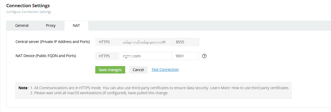
Task: Select the NAT tab
Action: (76, 25)
